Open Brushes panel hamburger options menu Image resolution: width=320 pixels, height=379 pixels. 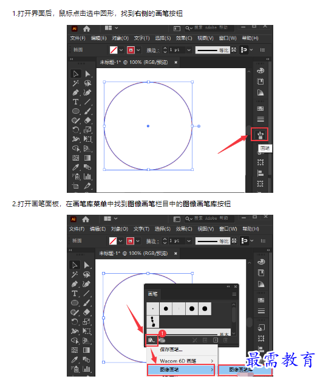(x=234, y=294)
